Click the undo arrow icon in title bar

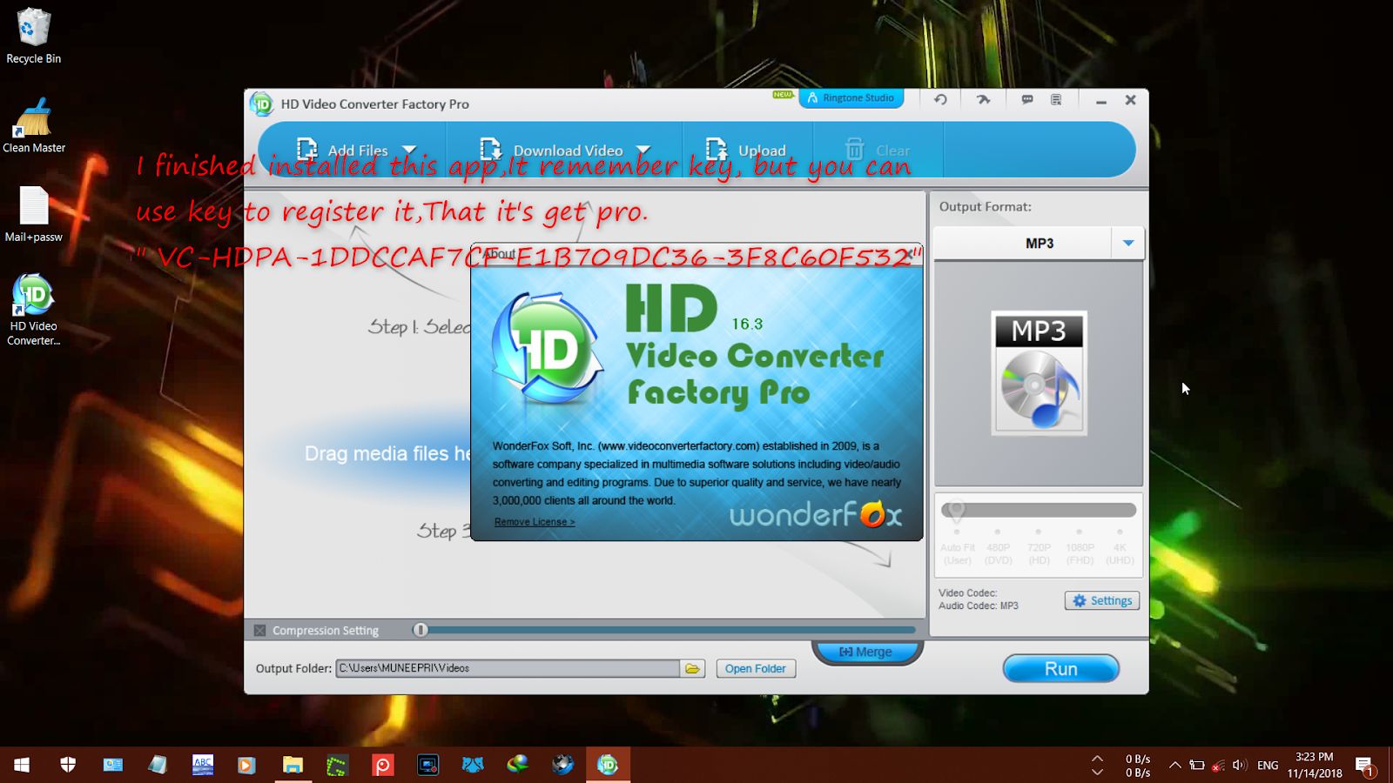pyautogui.click(x=940, y=99)
